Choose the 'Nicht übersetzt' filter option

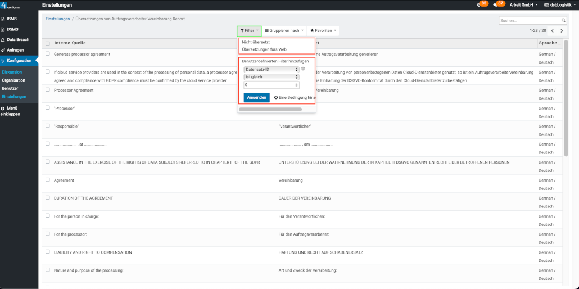(x=256, y=42)
